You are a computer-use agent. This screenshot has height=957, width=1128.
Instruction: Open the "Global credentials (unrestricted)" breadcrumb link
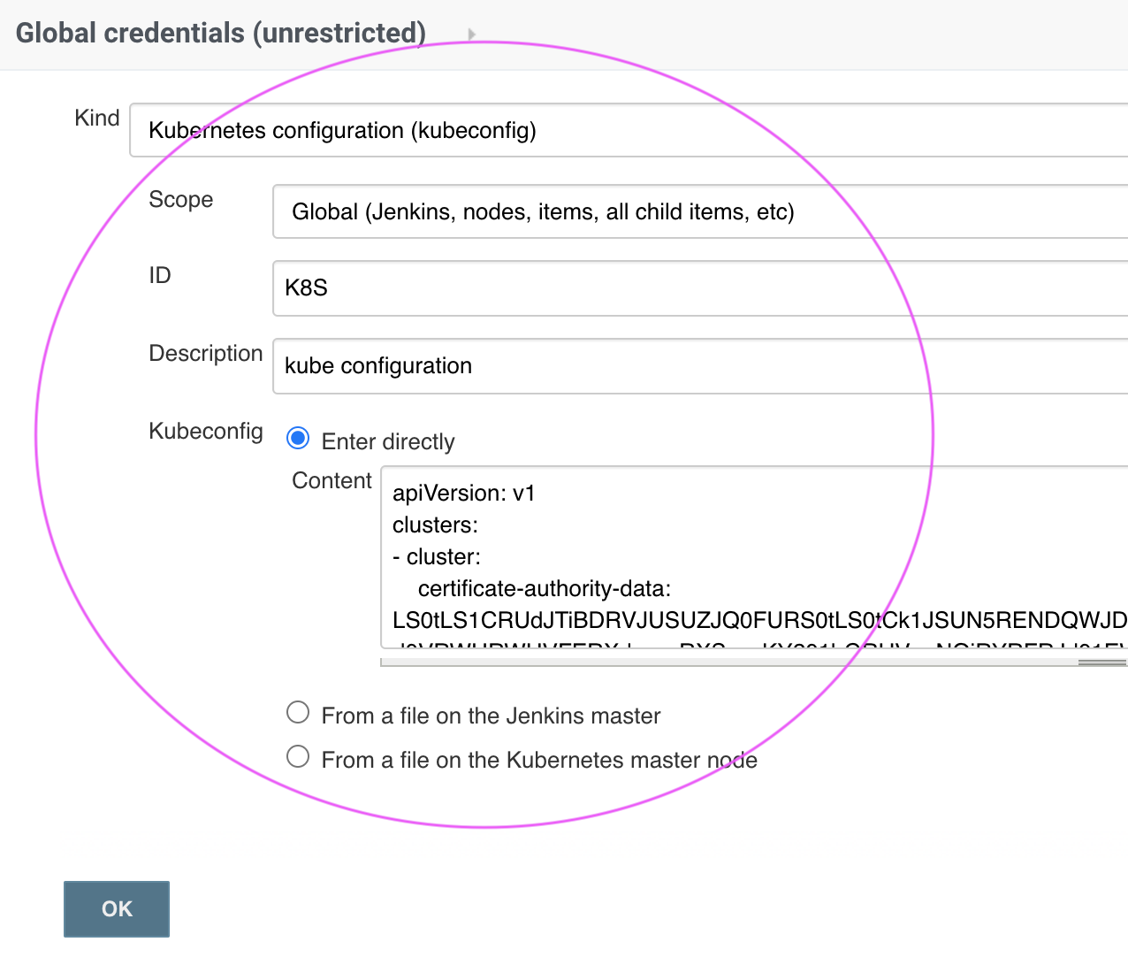click(x=220, y=33)
